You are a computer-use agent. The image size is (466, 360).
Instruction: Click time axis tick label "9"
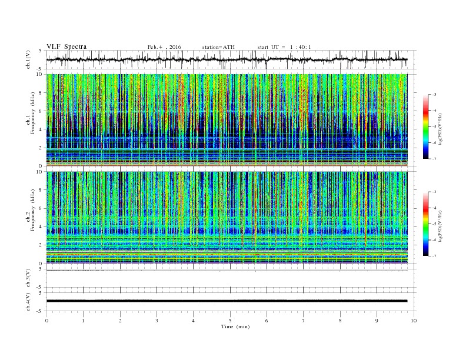(377, 321)
